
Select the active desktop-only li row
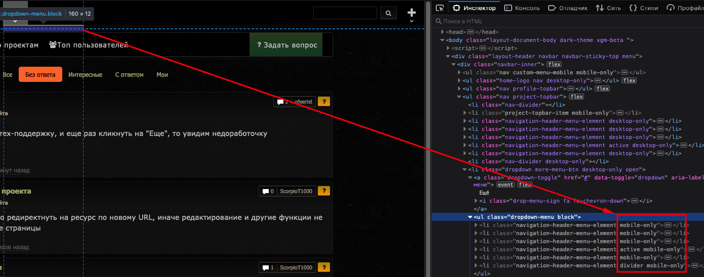coord(568,145)
